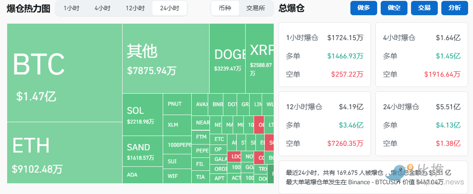Viewport: 473px width, 194px height.
Task: Open the SOL heatmap tile
Action: tap(142, 115)
